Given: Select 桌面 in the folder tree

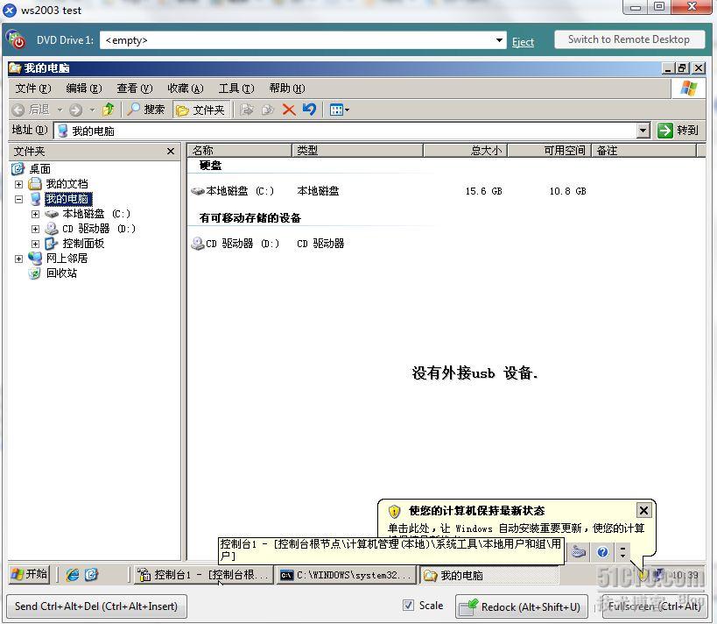Looking at the screenshot, I should point(39,169).
